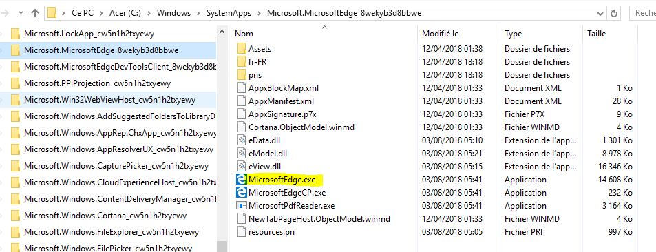656x252 pixels.
Task: Click the MicrosoftPdfReader.exe file name
Action: 292,206
